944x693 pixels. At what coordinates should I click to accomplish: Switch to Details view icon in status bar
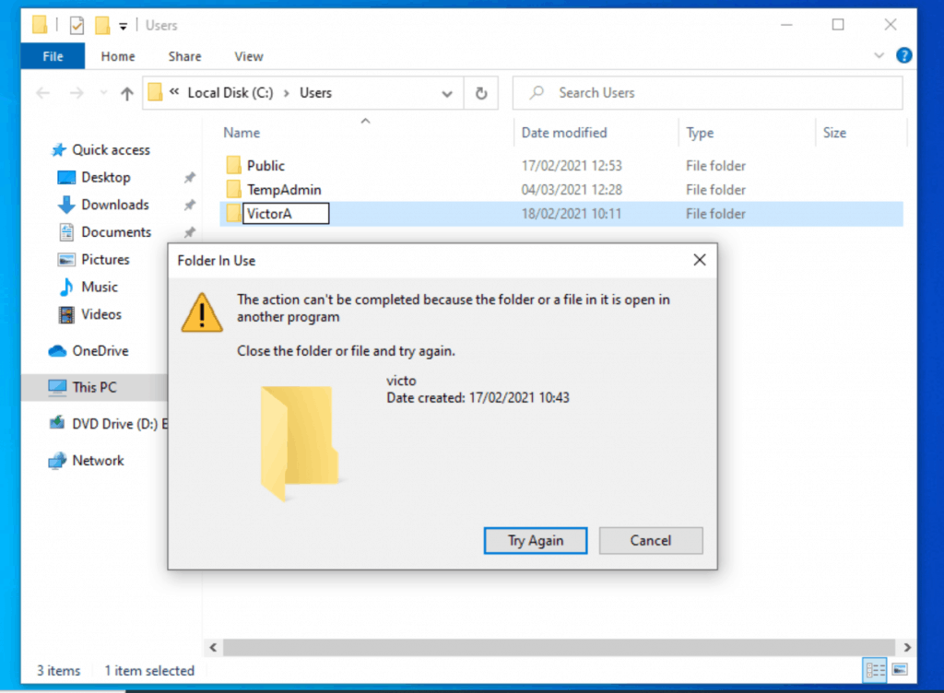(x=875, y=670)
